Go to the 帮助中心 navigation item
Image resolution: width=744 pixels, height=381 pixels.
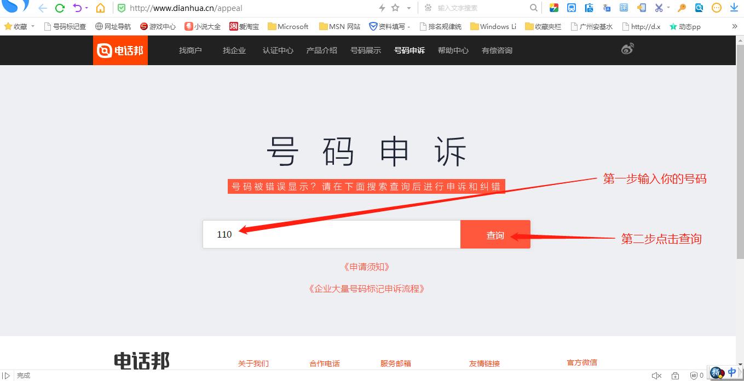(453, 50)
